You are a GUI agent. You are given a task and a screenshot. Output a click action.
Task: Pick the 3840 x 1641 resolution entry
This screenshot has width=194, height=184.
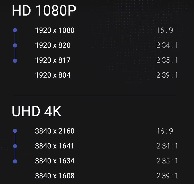point(55,146)
